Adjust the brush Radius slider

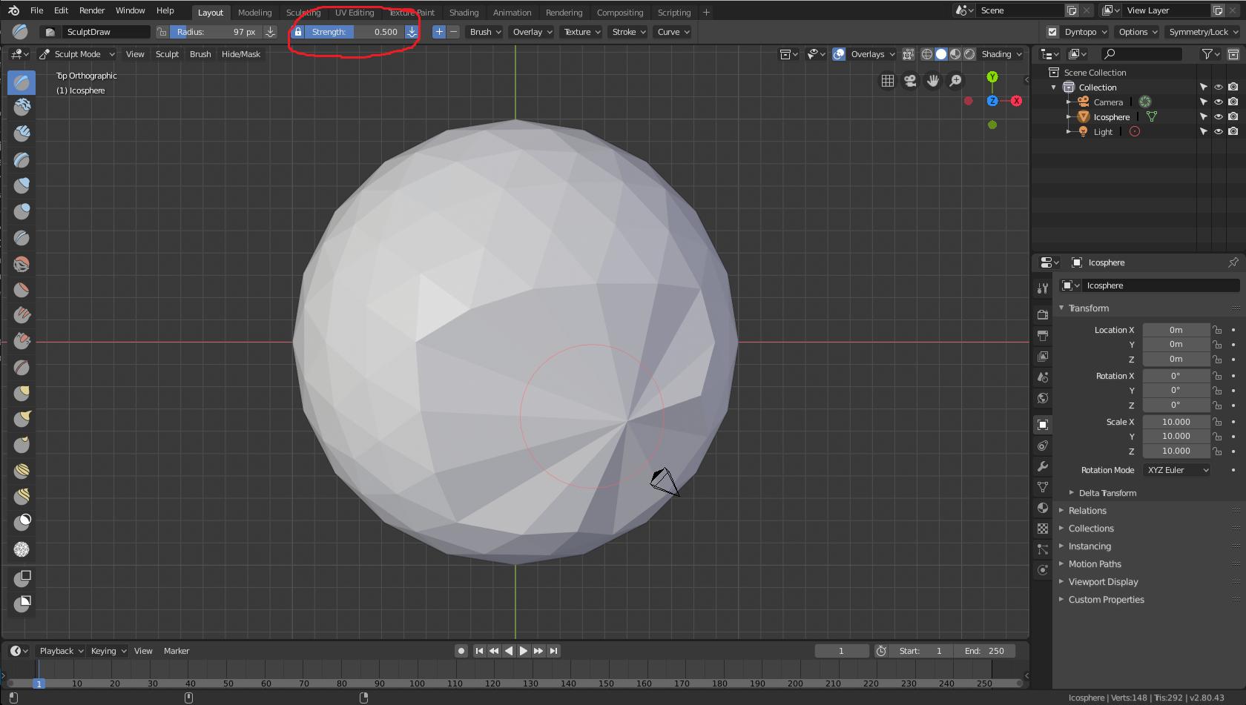pyautogui.click(x=216, y=32)
